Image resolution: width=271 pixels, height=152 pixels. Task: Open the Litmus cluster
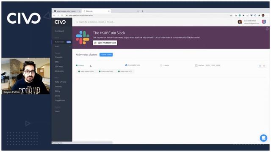81,65
